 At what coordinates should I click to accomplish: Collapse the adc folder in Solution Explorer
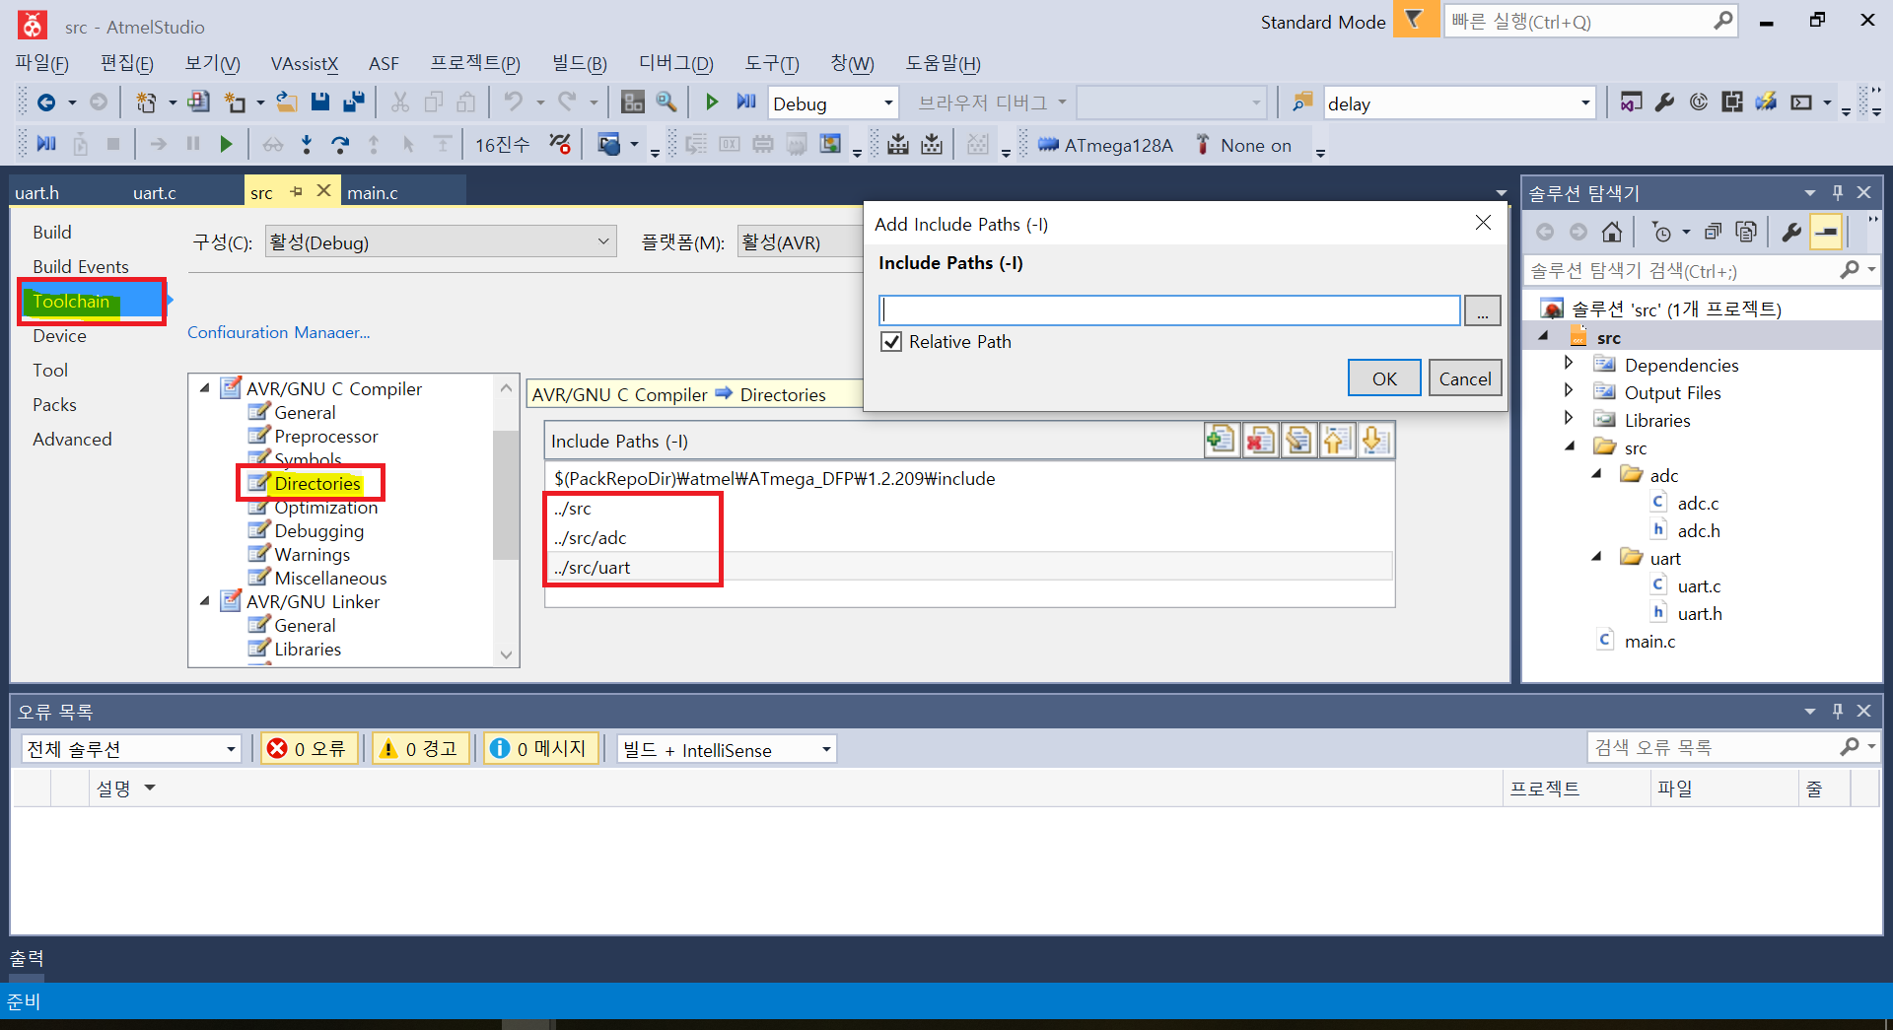tap(1597, 474)
